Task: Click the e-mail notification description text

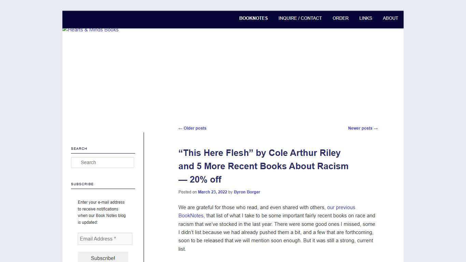Action: click(102, 212)
